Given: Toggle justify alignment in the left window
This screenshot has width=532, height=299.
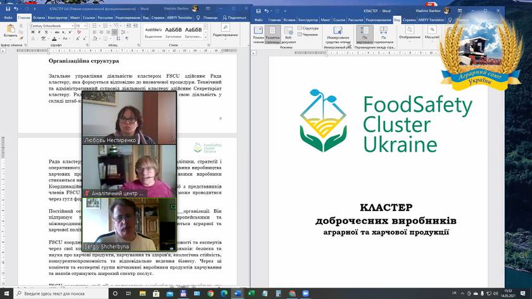Looking at the screenshot, I should pyautogui.click(x=115, y=32).
